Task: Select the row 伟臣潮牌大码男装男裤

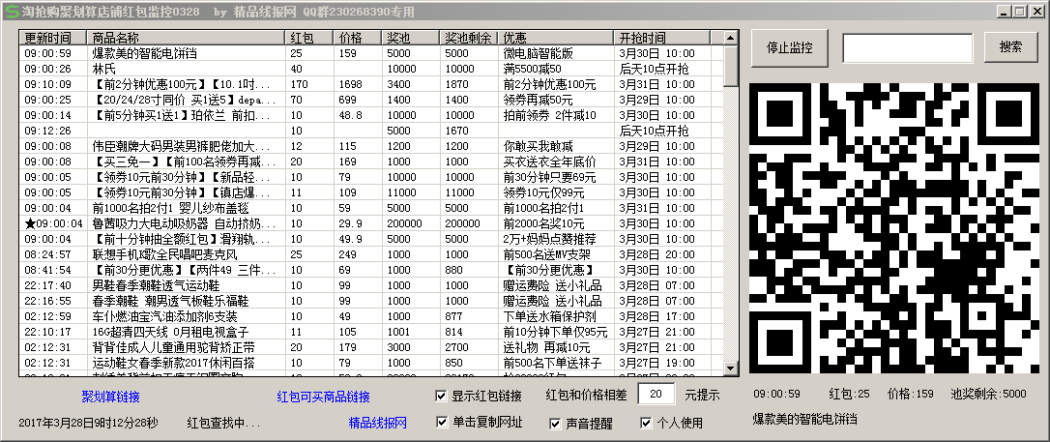Action: point(371,146)
